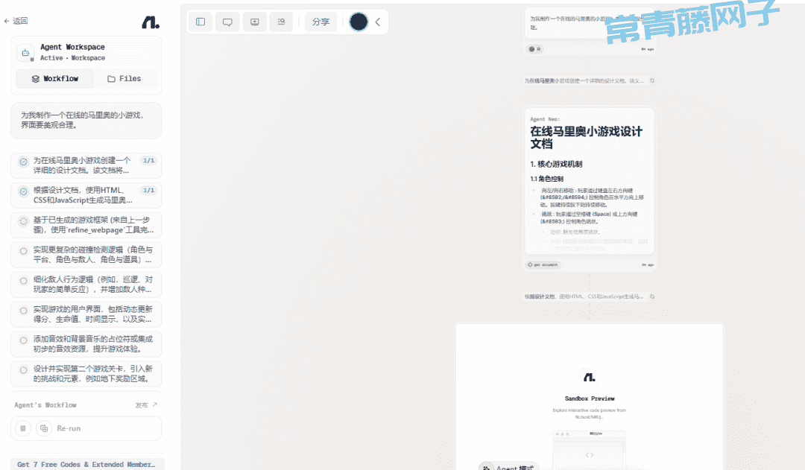The width and height of the screenshot is (805, 470).
Task: Open the step 根据设计文档，使用HTML、CSS和JavaScript
Action: (x=86, y=195)
